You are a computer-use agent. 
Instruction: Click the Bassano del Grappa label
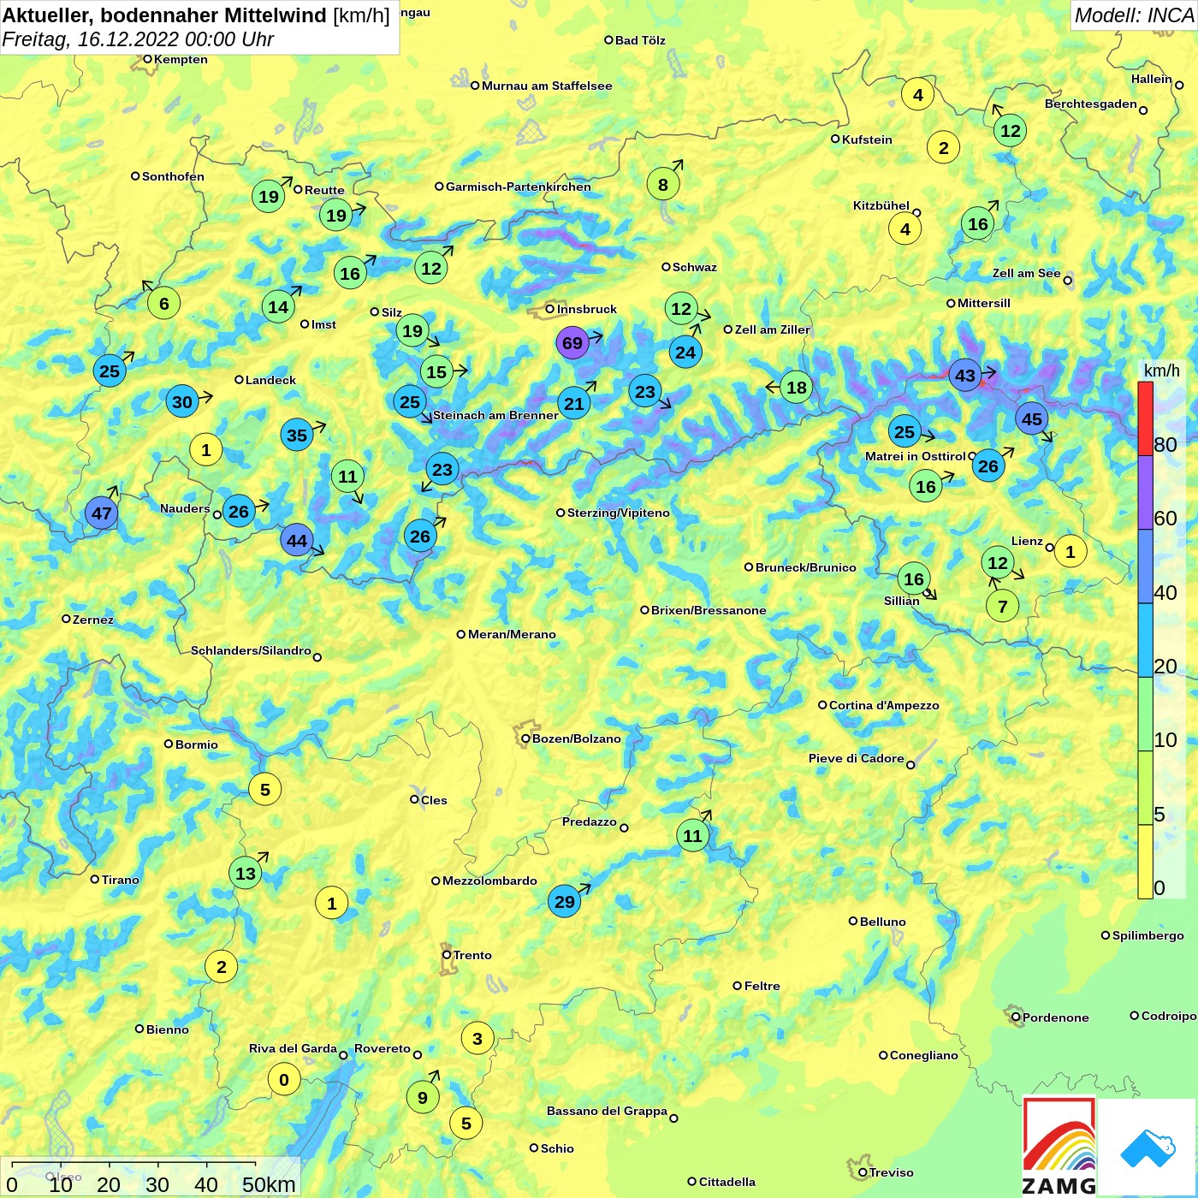[608, 1111]
